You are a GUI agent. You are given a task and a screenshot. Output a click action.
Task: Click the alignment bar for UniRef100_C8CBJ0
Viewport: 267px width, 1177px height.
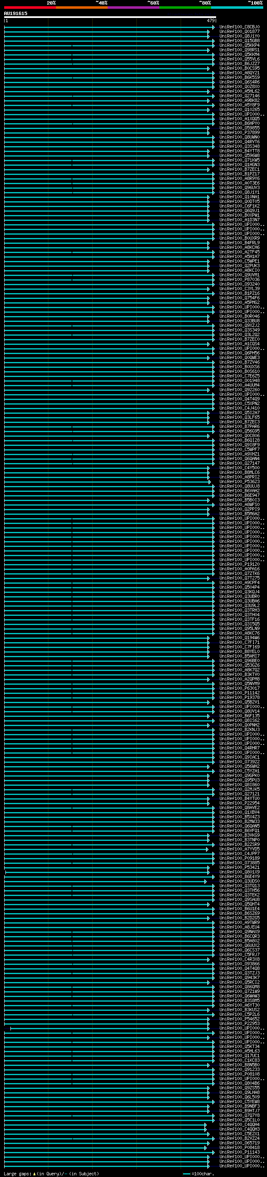click(109, 27)
